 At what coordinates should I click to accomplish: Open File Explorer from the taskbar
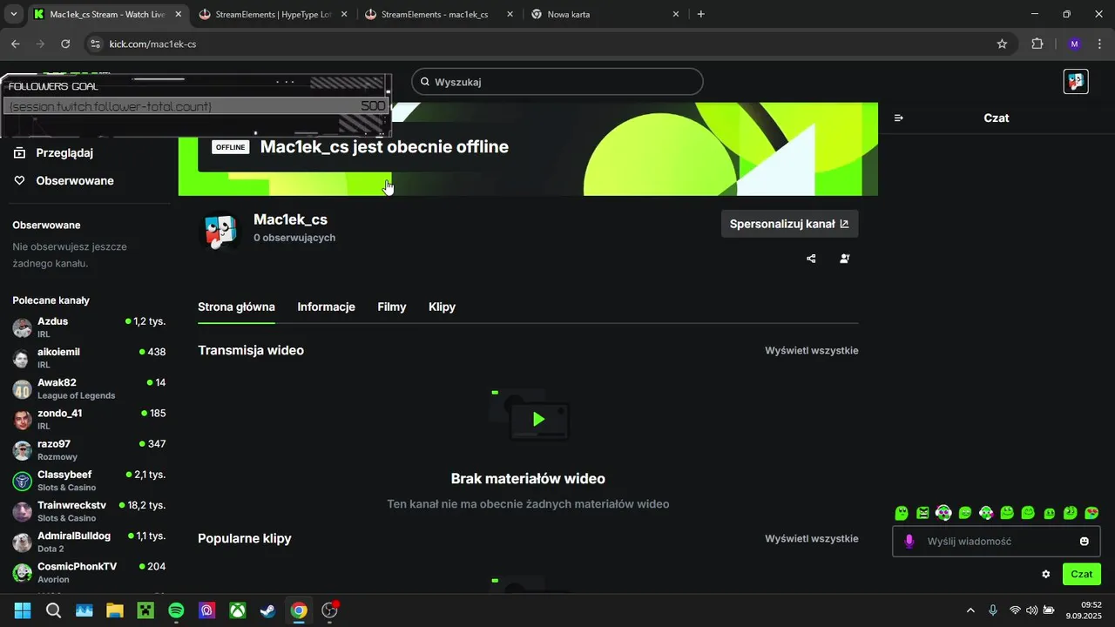click(x=115, y=610)
